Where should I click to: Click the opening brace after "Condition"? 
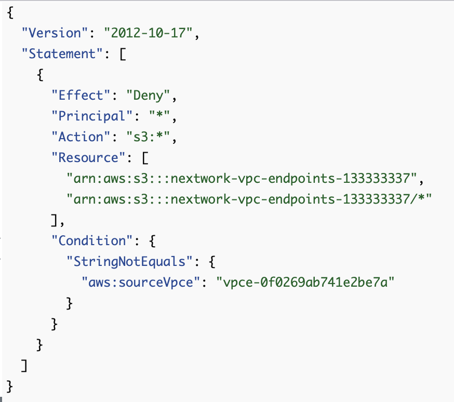pyautogui.click(x=152, y=241)
